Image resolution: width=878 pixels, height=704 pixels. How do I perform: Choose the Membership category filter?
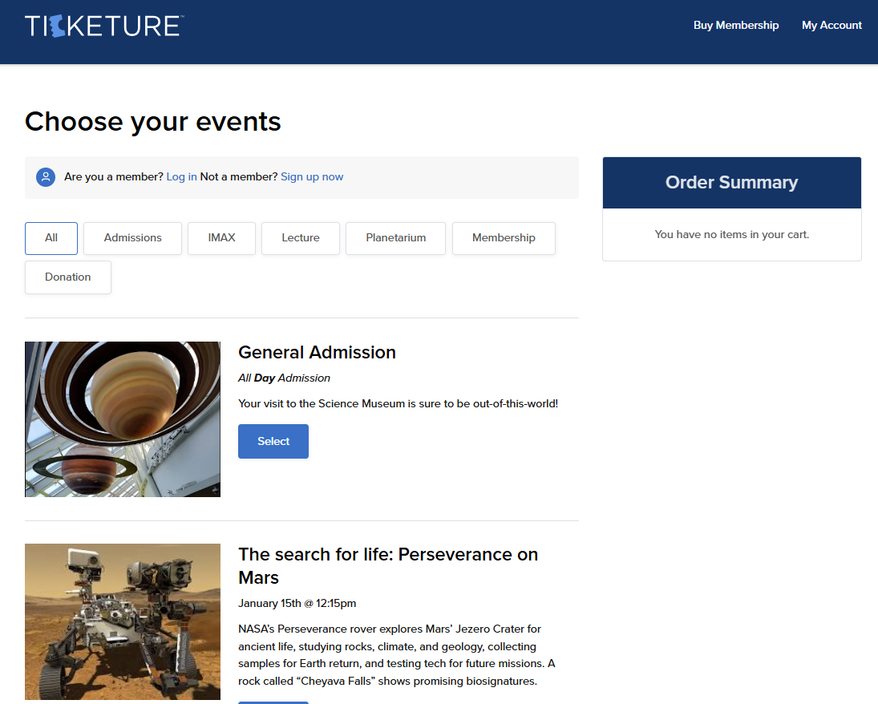(504, 238)
